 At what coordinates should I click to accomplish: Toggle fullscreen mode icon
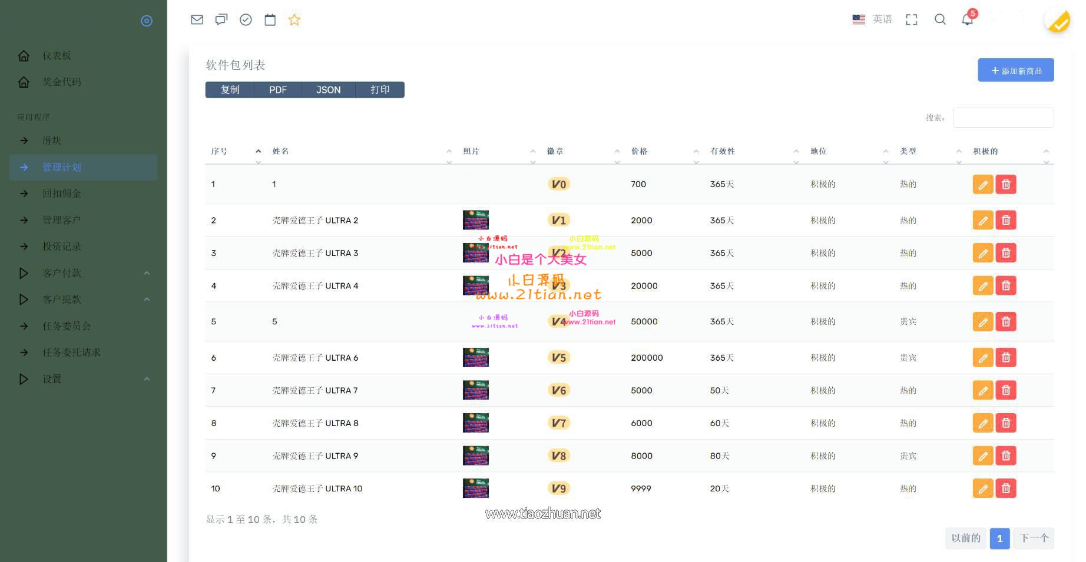tap(912, 19)
